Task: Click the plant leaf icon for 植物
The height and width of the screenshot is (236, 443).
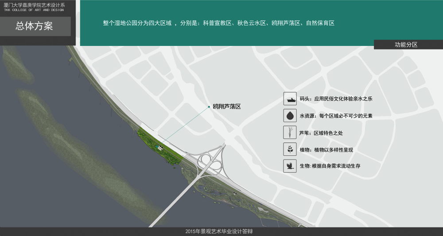Action: click(x=290, y=149)
